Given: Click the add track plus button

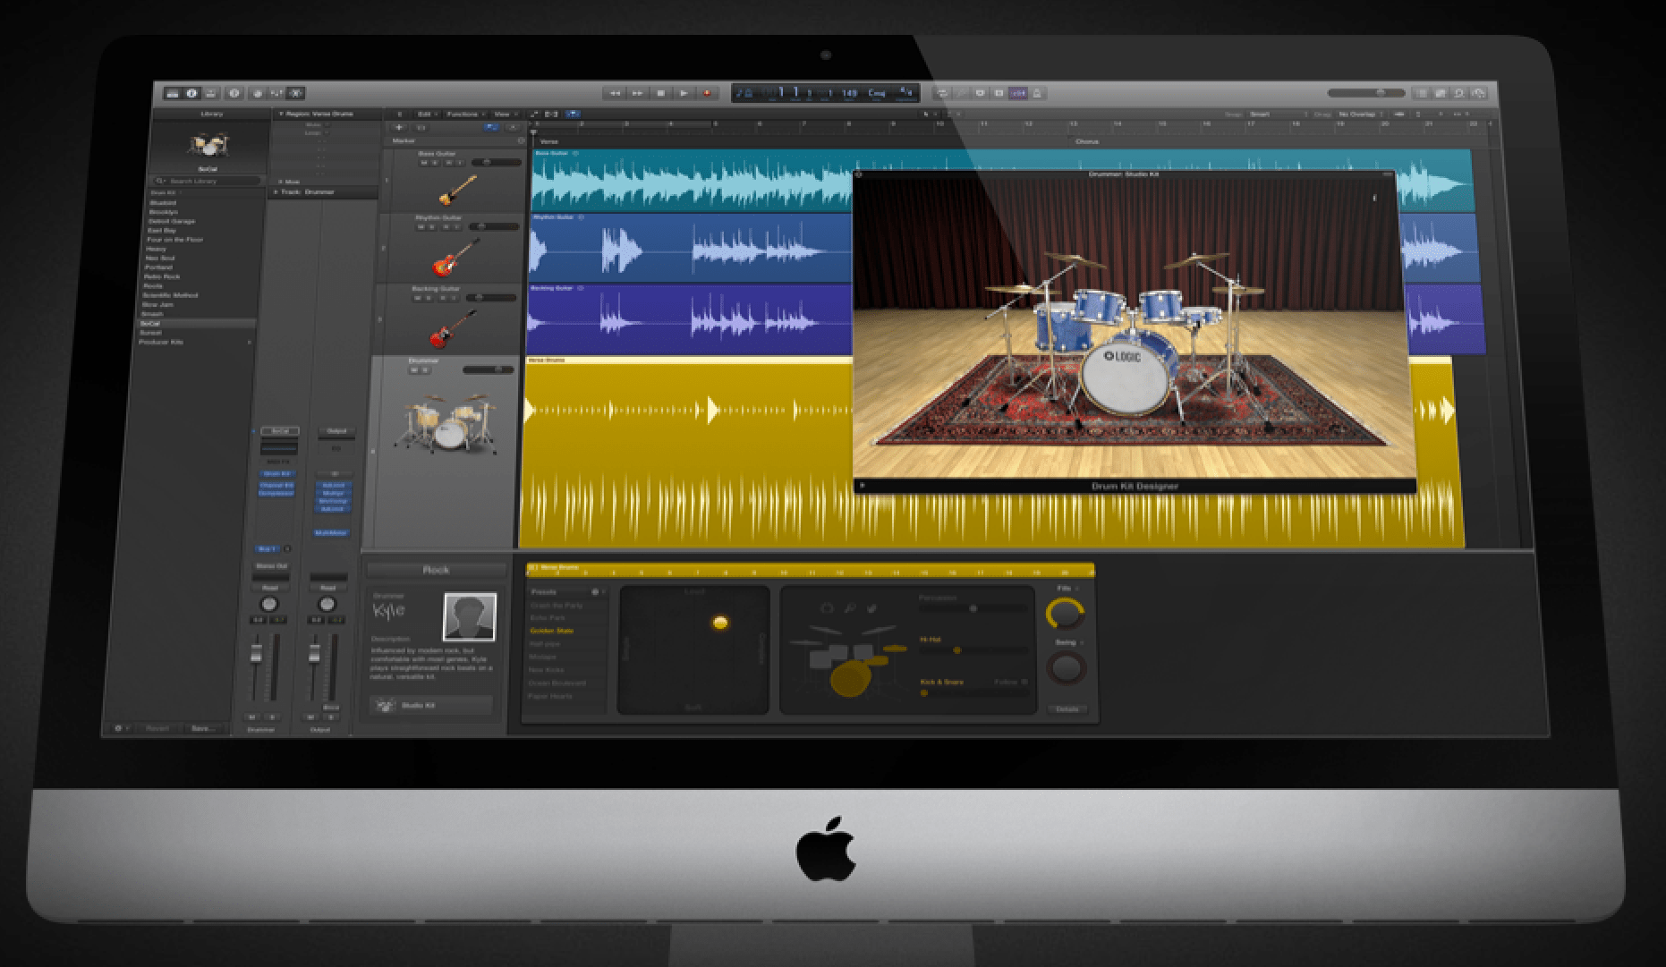Looking at the screenshot, I should [399, 128].
